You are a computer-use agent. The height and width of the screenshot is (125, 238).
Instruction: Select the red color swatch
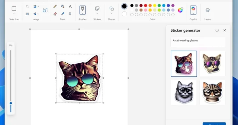pos(145,6)
